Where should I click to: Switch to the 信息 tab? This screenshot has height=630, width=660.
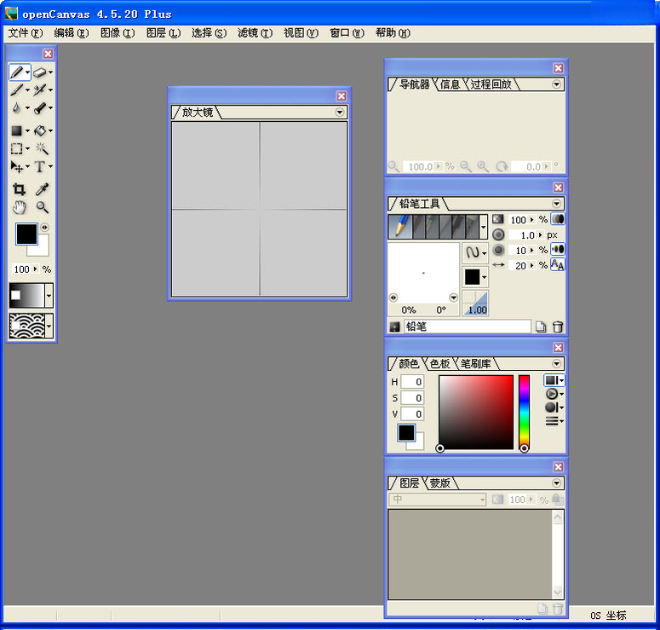pyautogui.click(x=450, y=84)
